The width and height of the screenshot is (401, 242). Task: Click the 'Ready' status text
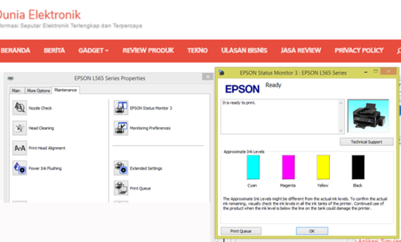click(x=274, y=85)
